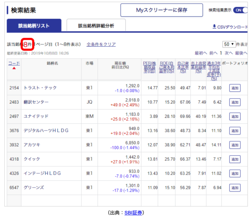The height and width of the screenshot is (219, 252).
Task: Sort by ROE column header
Action: click(x=166, y=66)
